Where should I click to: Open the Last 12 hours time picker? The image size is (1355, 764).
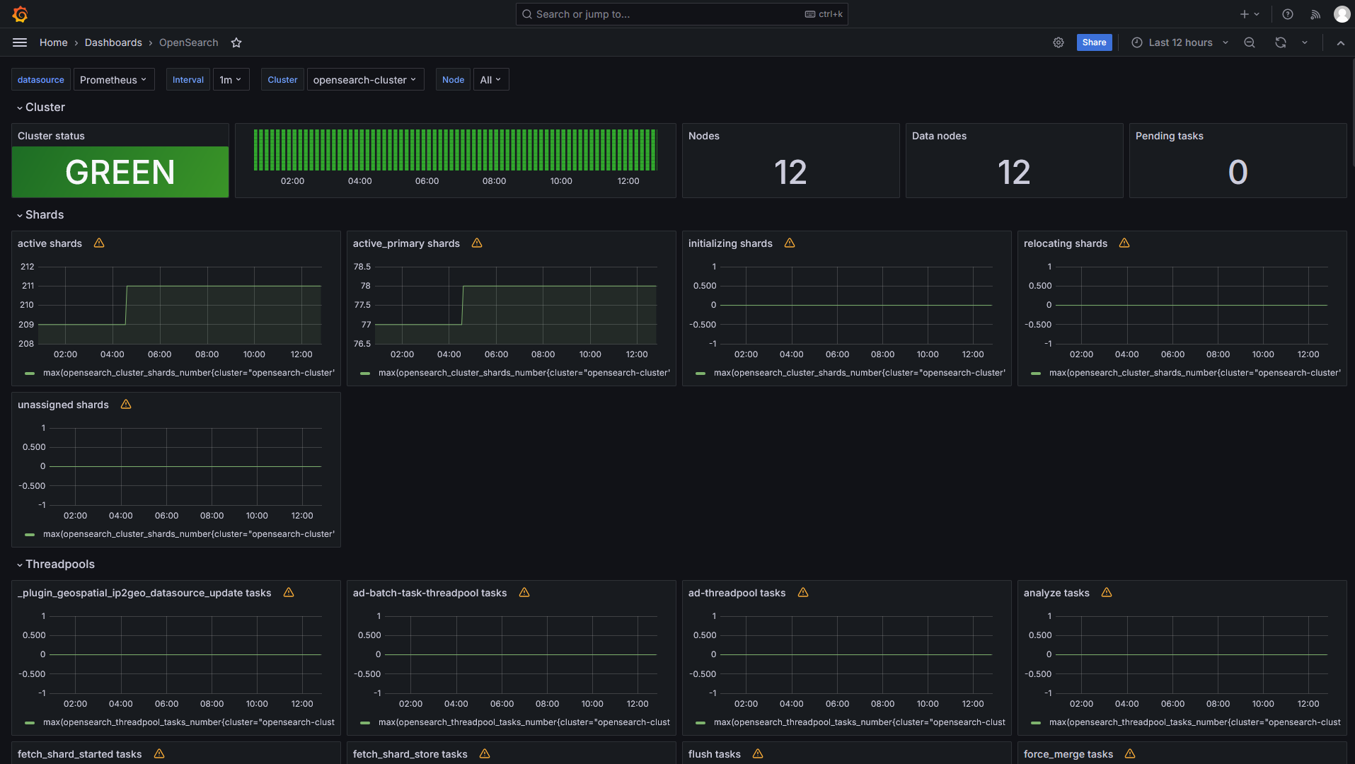click(1180, 42)
